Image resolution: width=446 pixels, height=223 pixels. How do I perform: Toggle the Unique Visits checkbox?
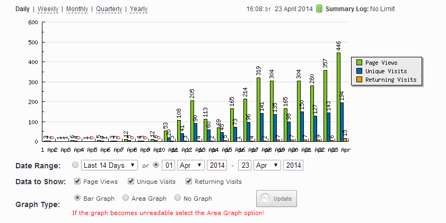pyautogui.click(x=131, y=182)
